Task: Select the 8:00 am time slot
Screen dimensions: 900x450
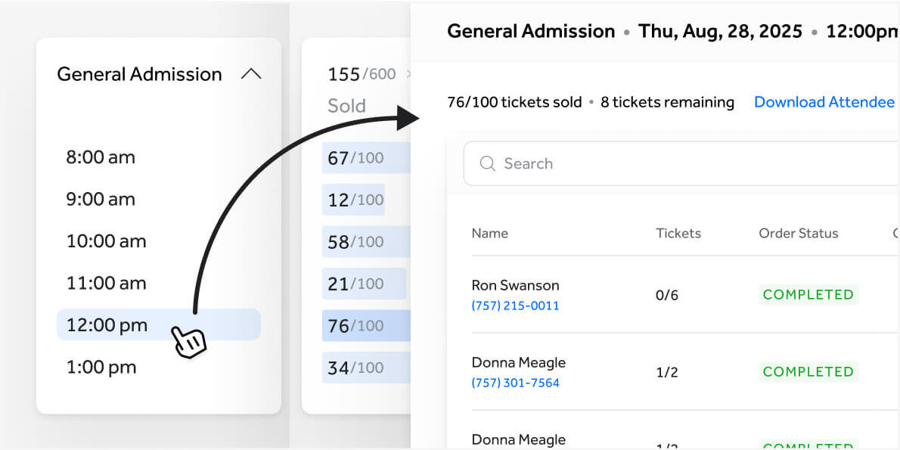Action: (x=101, y=157)
